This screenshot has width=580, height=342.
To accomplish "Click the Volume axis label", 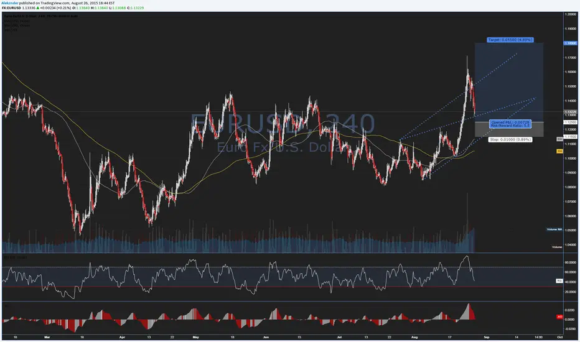I will pyautogui.click(x=557, y=247).
